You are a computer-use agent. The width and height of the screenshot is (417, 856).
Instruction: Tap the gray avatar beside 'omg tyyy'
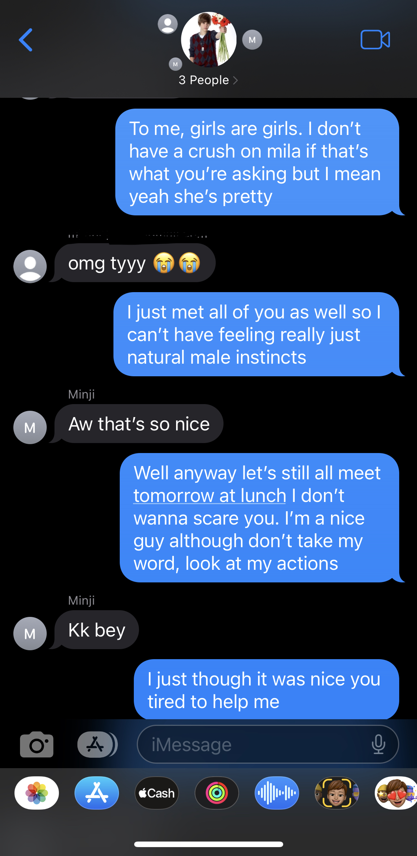coord(30,267)
